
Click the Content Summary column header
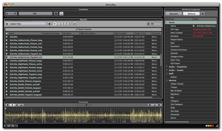click(x=52, y=33)
